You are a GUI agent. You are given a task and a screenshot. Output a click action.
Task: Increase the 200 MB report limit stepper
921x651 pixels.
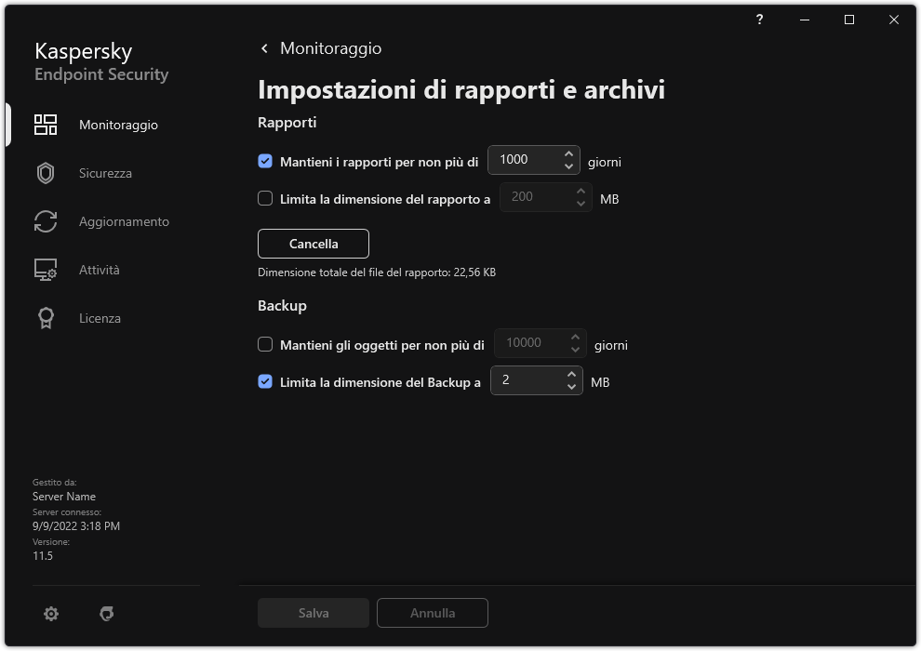[x=581, y=192]
